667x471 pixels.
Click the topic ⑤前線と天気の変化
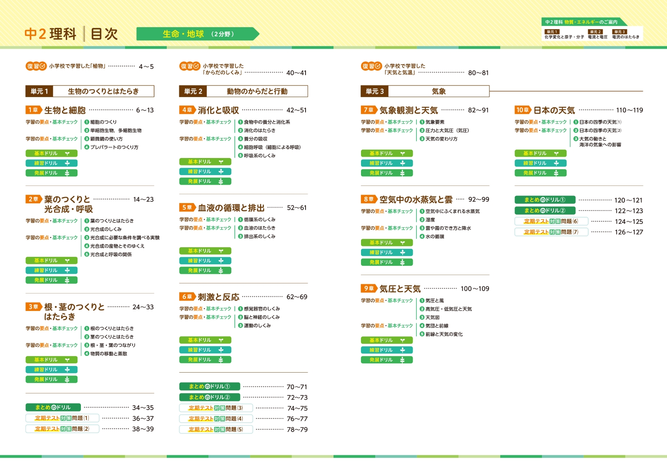[x=441, y=334]
